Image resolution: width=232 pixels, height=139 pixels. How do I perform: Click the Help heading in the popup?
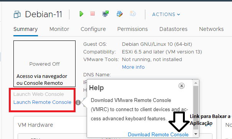pyautogui.click(x=96, y=88)
